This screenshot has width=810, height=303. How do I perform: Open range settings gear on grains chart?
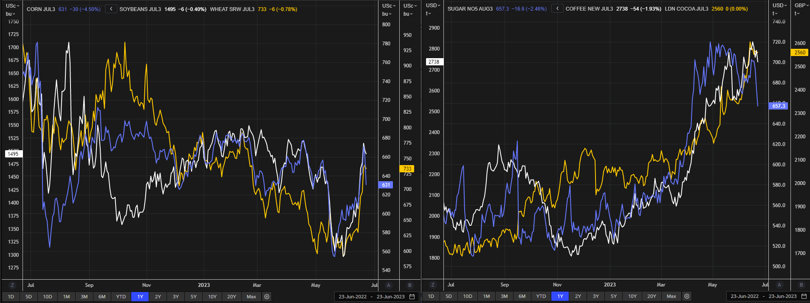(267, 297)
